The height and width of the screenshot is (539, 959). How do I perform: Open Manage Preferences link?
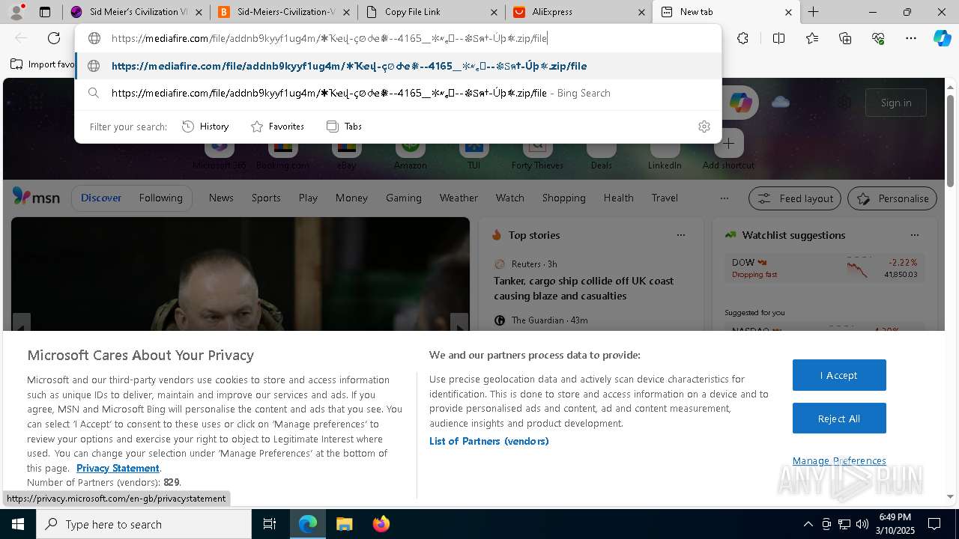(x=839, y=460)
